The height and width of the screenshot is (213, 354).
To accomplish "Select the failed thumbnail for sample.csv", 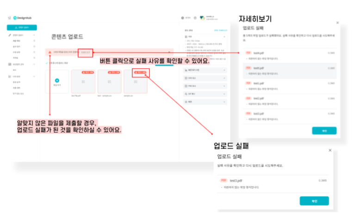I will pyautogui.click(x=136, y=82).
